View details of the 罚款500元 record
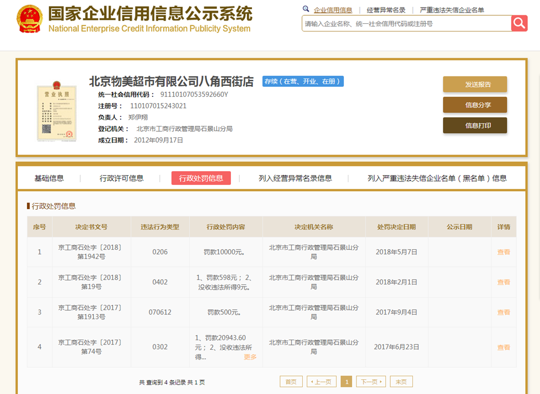The width and height of the screenshot is (540, 394). (503, 312)
